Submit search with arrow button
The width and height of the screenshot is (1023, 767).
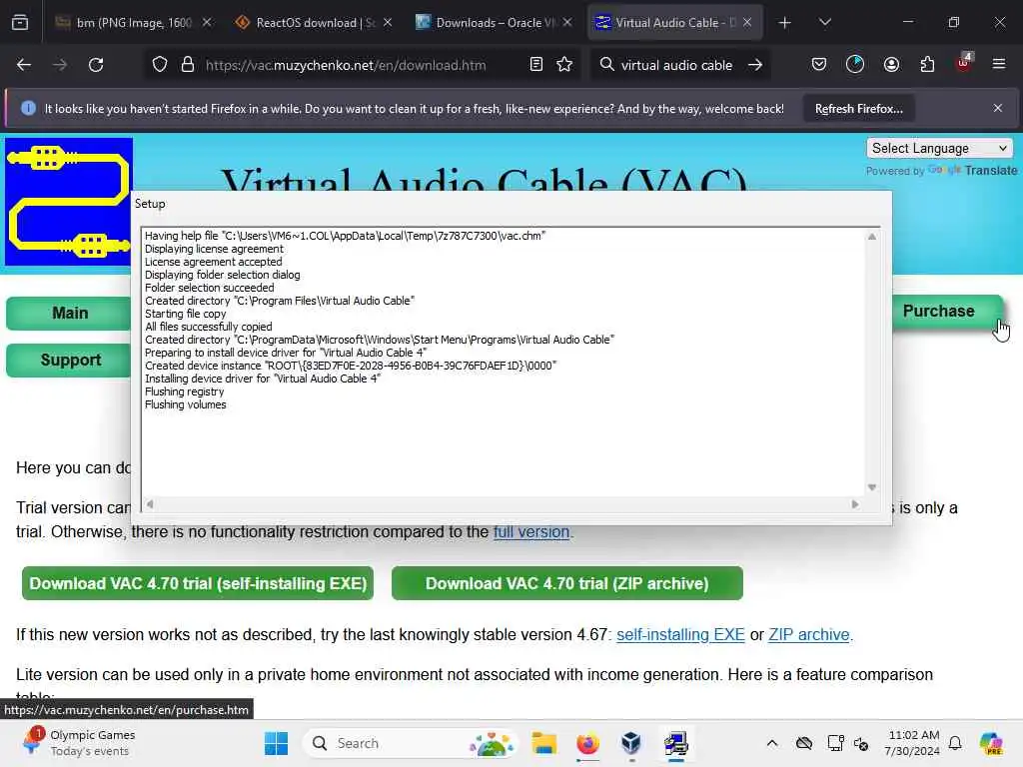click(755, 65)
